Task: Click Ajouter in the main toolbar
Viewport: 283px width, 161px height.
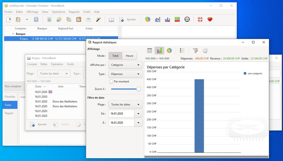Action: [x=127, y=19]
